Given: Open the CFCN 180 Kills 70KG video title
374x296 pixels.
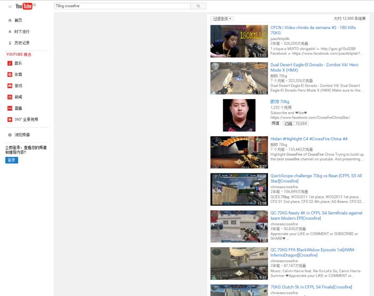Looking at the screenshot, I should tap(313, 30).
